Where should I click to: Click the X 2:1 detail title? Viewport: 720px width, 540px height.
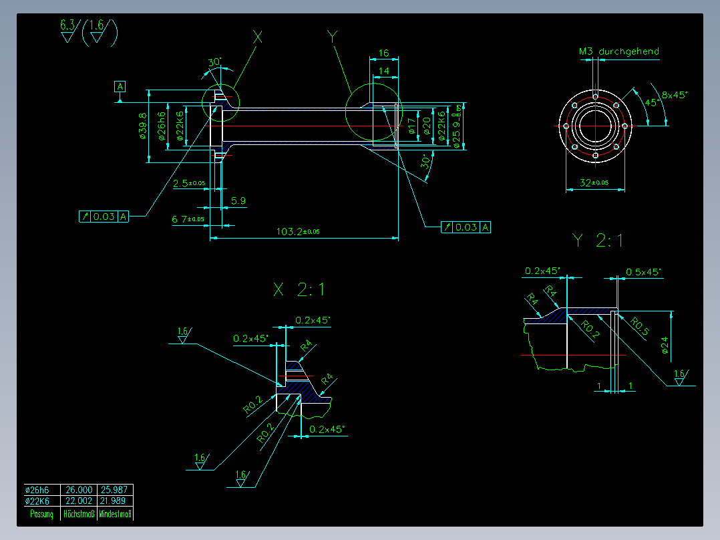pos(299,289)
